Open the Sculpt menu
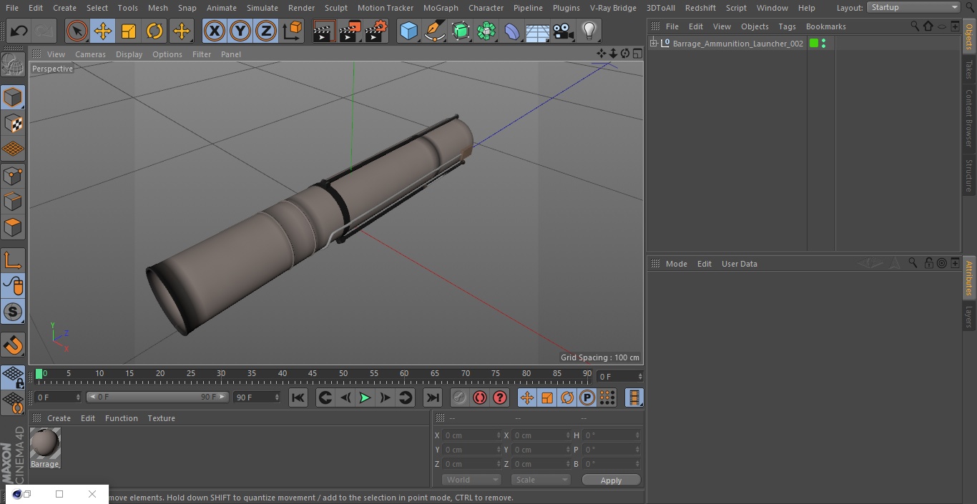The image size is (977, 504). click(x=335, y=8)
